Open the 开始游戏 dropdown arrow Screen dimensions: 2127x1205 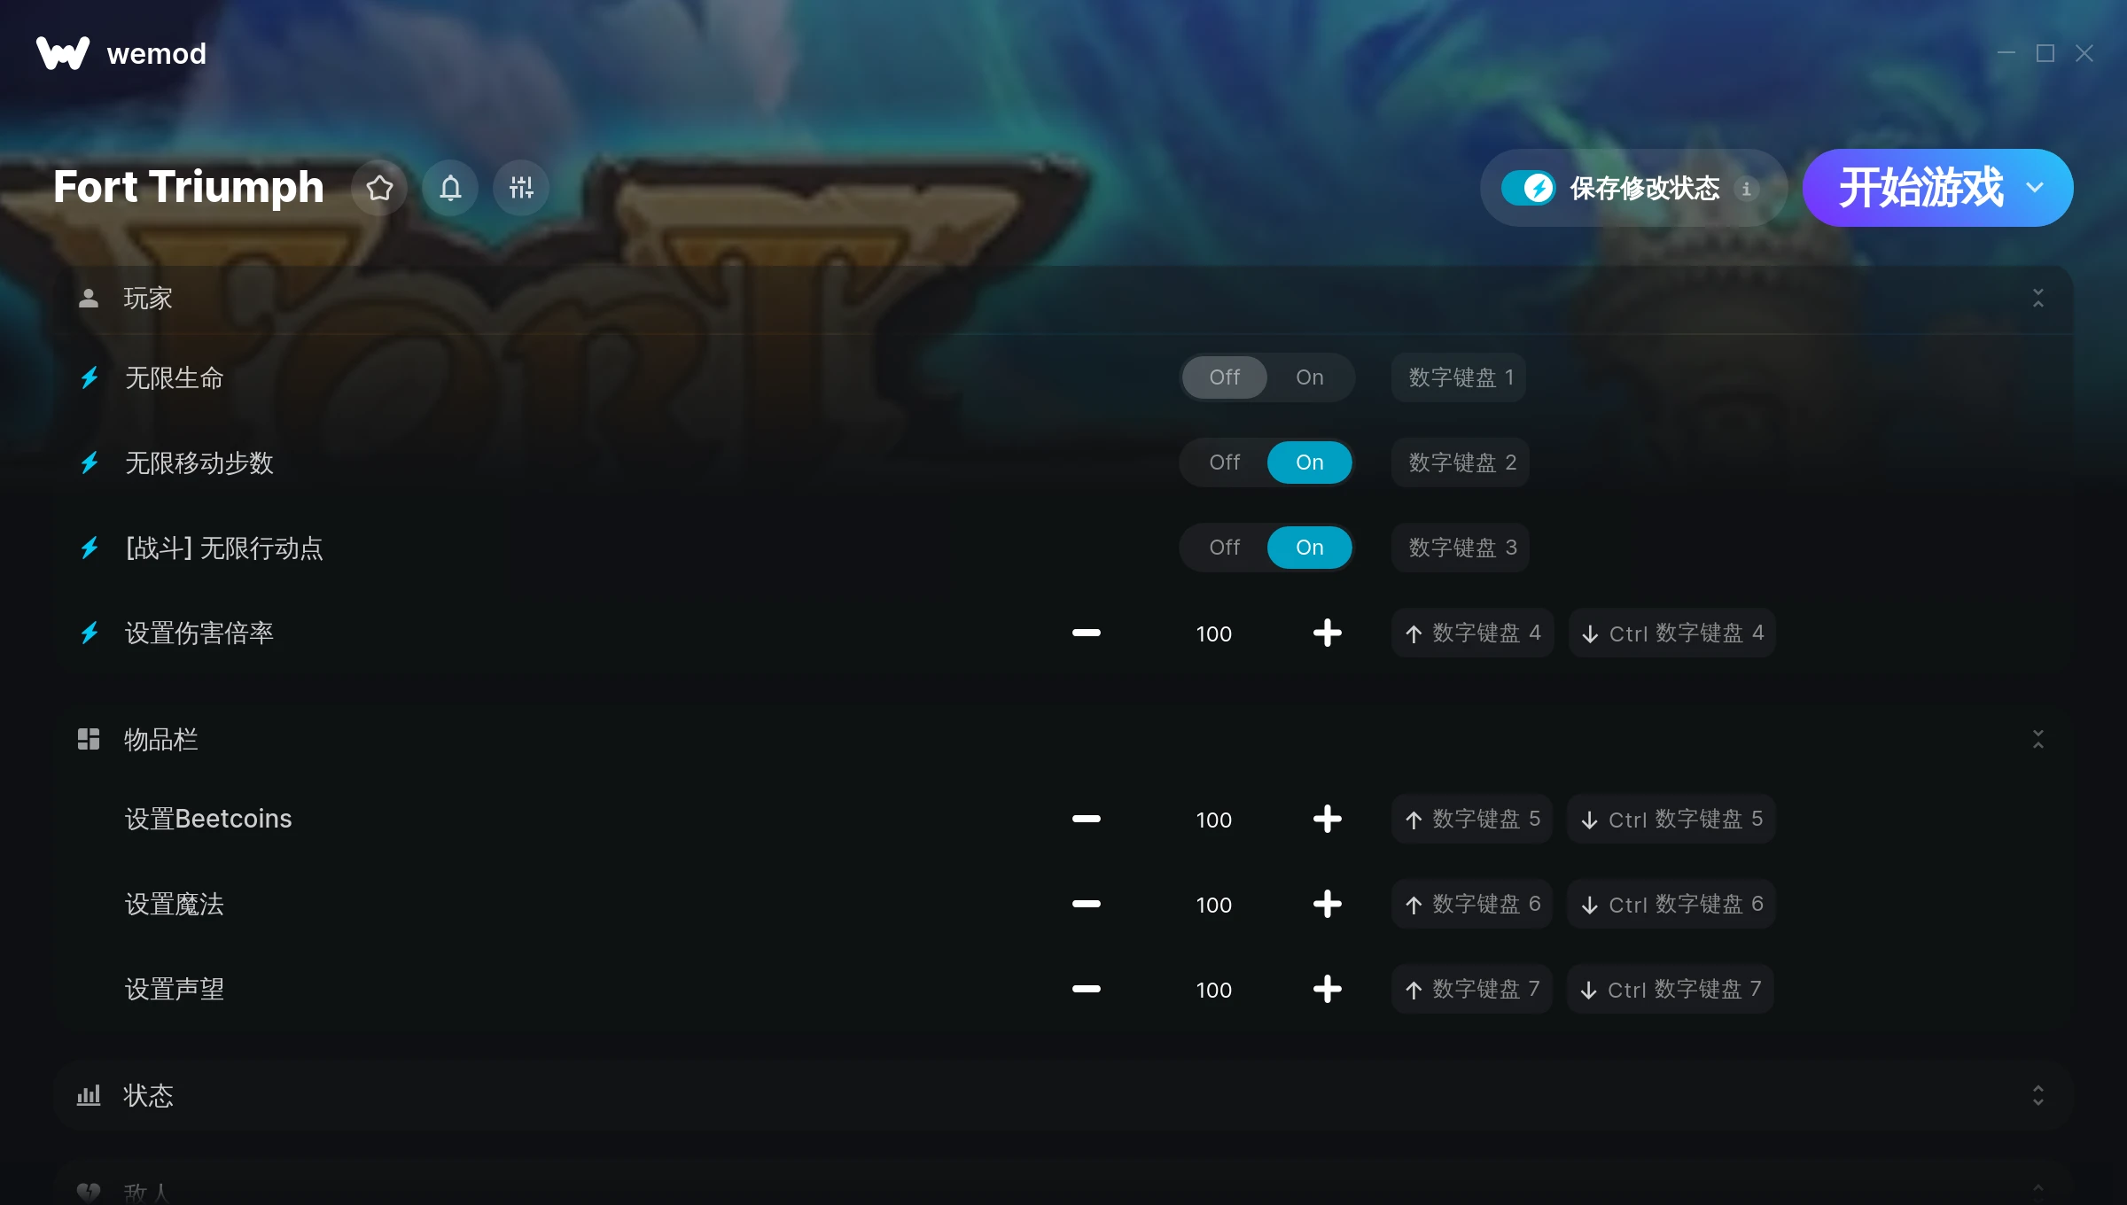(x=2035, y=188)
